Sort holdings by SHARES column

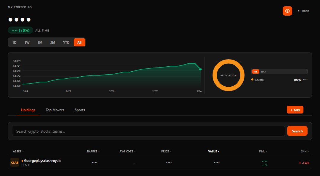[x=93, y=152]
